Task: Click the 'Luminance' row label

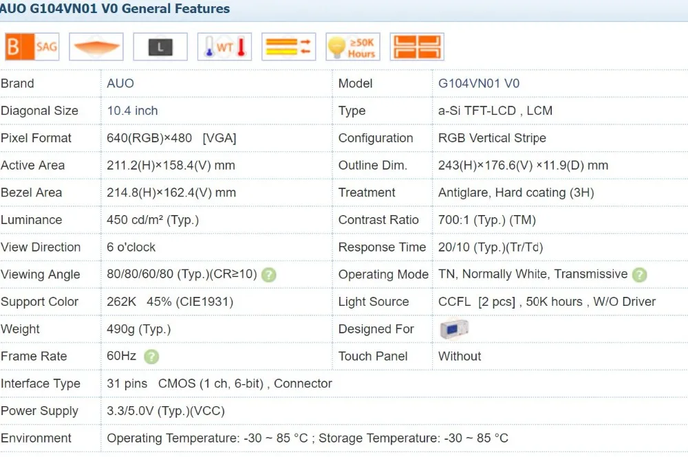Action: point(31,219)
